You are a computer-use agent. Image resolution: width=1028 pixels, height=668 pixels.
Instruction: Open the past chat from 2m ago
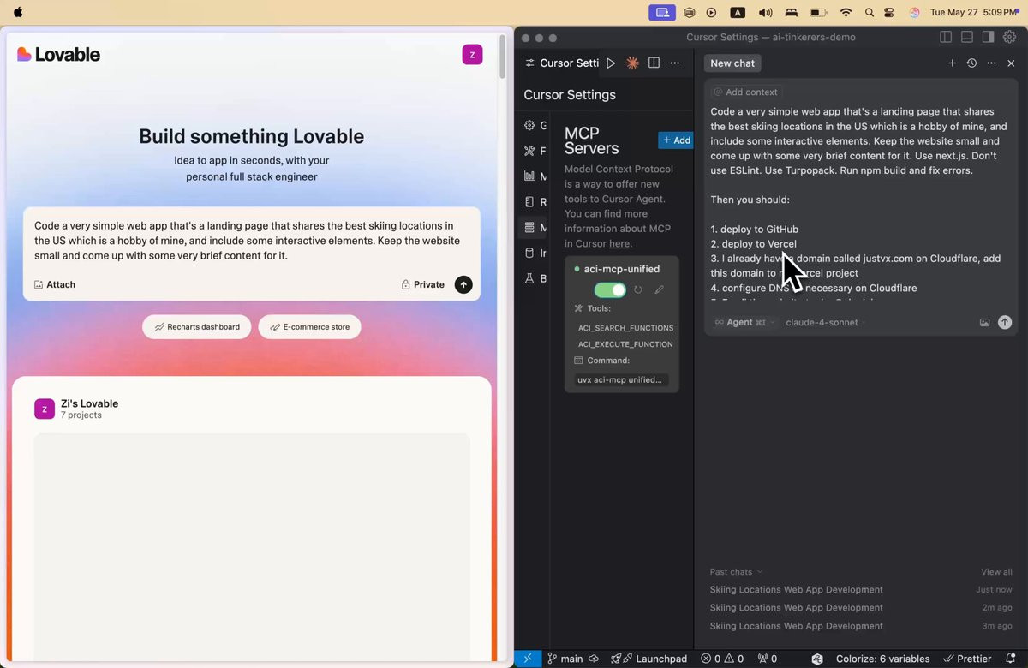click(860, 607)
